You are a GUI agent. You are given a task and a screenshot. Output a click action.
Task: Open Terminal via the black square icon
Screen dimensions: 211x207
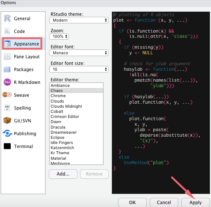point(7,146)
